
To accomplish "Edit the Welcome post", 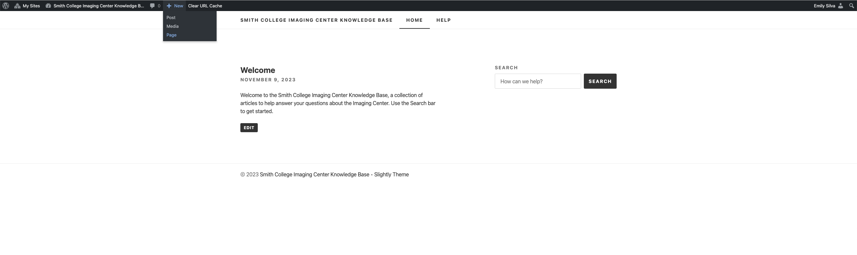I will point(249,127).
